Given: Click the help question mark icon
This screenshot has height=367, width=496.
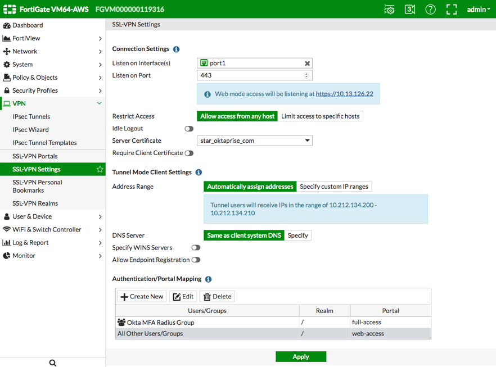Looking at the screenshot, I should [430, 10].
